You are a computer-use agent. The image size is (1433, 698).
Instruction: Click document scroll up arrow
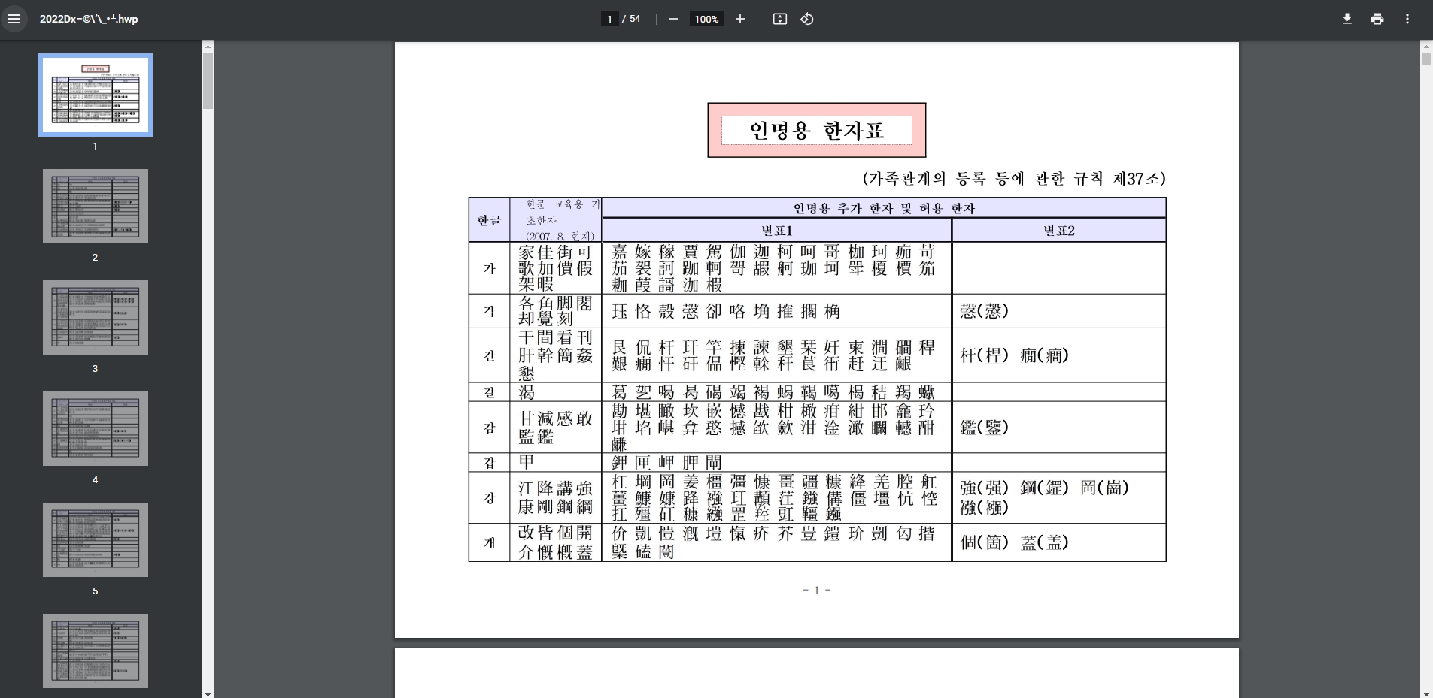(1426, 46)
